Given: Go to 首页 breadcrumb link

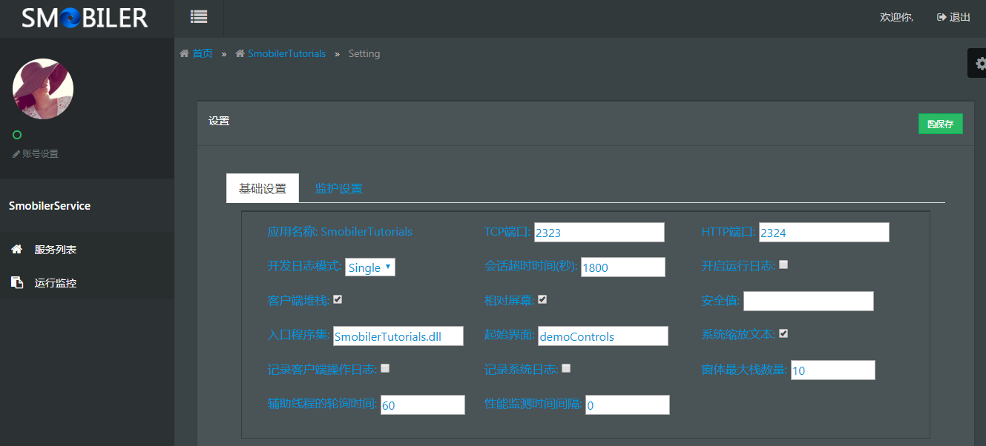Looking at the screenshot, I should pyautogui.click(x=203, y=53).
